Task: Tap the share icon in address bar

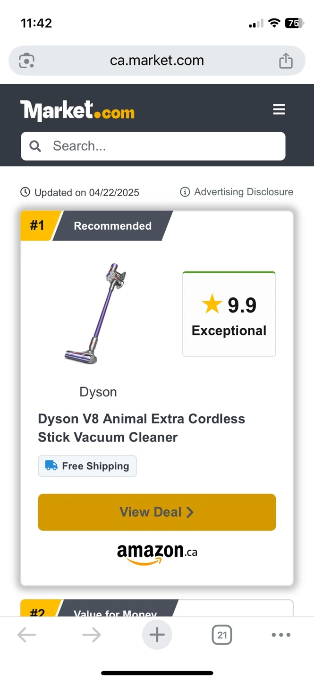Action: point(286,61)
